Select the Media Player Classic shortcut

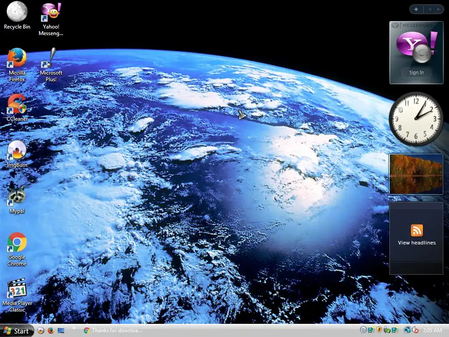tap(17, 296)
